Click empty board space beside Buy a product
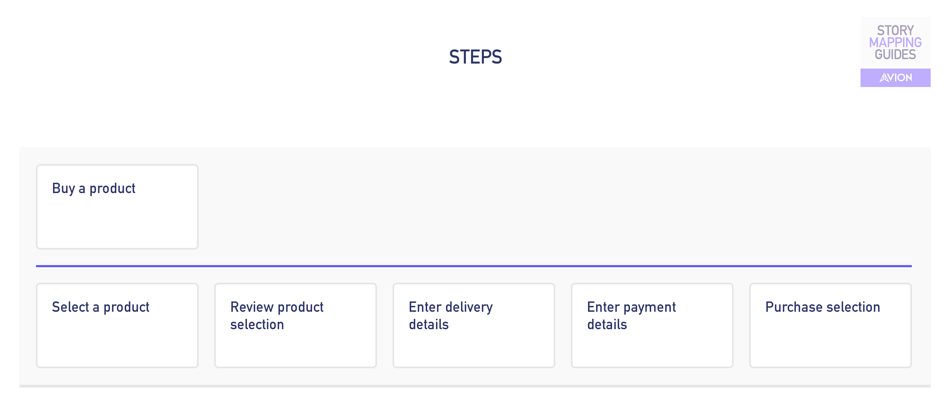This screenshot has width=951, height=407. click(554, 207)
